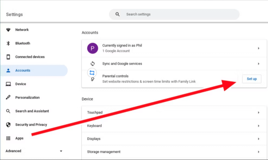Open Touchpad settings row arrow
Screen dimensions: 268x160
[x=259, y=113]
